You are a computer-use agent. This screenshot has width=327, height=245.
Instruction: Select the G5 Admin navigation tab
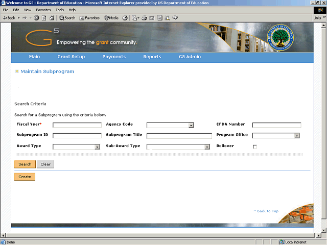coord(190,57)
